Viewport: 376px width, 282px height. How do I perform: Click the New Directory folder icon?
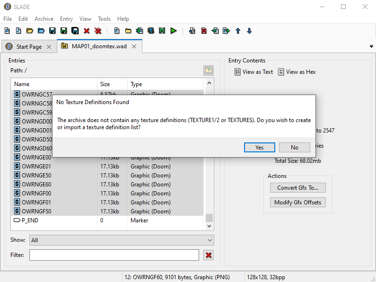tap(128, 31)
